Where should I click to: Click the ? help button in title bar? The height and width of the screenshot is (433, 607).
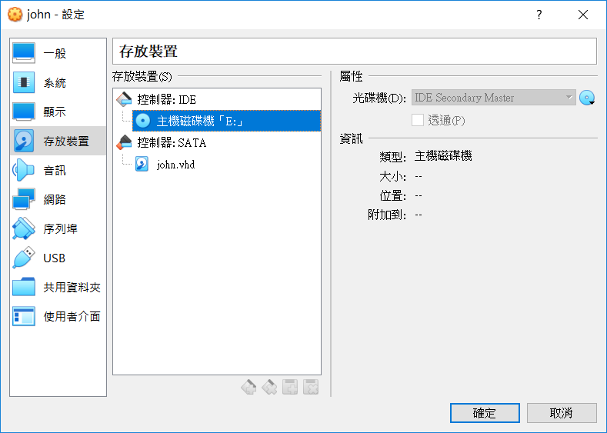pos(539,15)
